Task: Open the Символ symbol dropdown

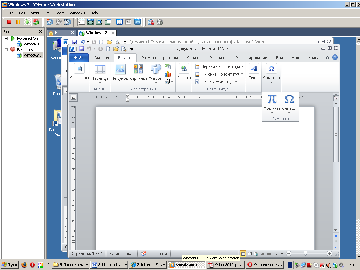Action: (x=289, y=104)
